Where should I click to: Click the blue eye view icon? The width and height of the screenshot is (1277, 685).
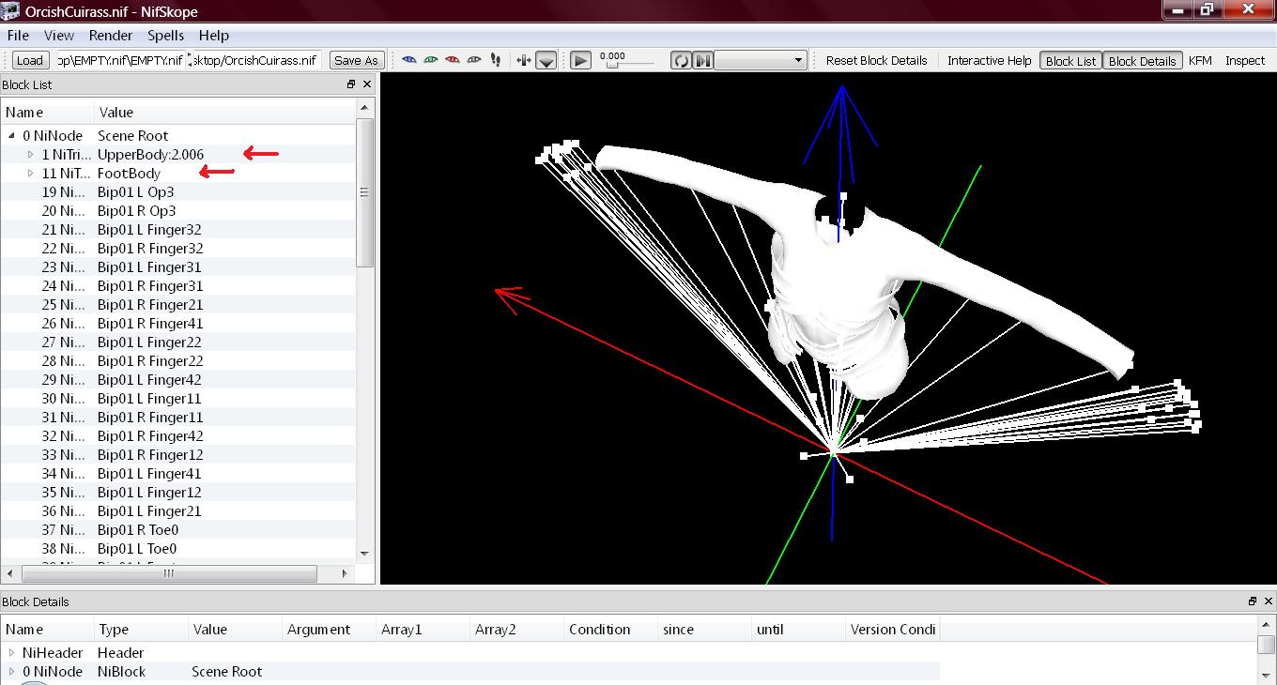point(408,60)
